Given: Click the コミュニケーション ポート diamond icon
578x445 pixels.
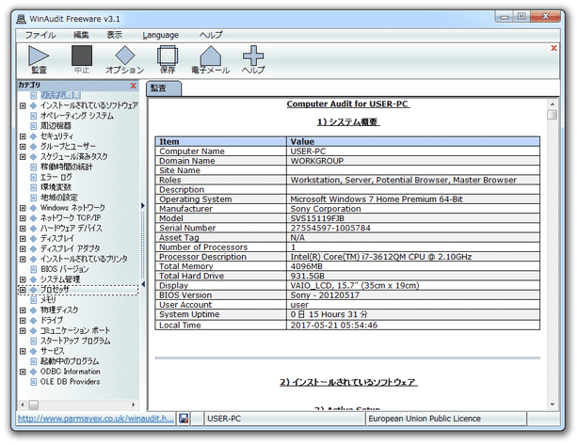Looking at the screenshot, I should coord(33,331).
